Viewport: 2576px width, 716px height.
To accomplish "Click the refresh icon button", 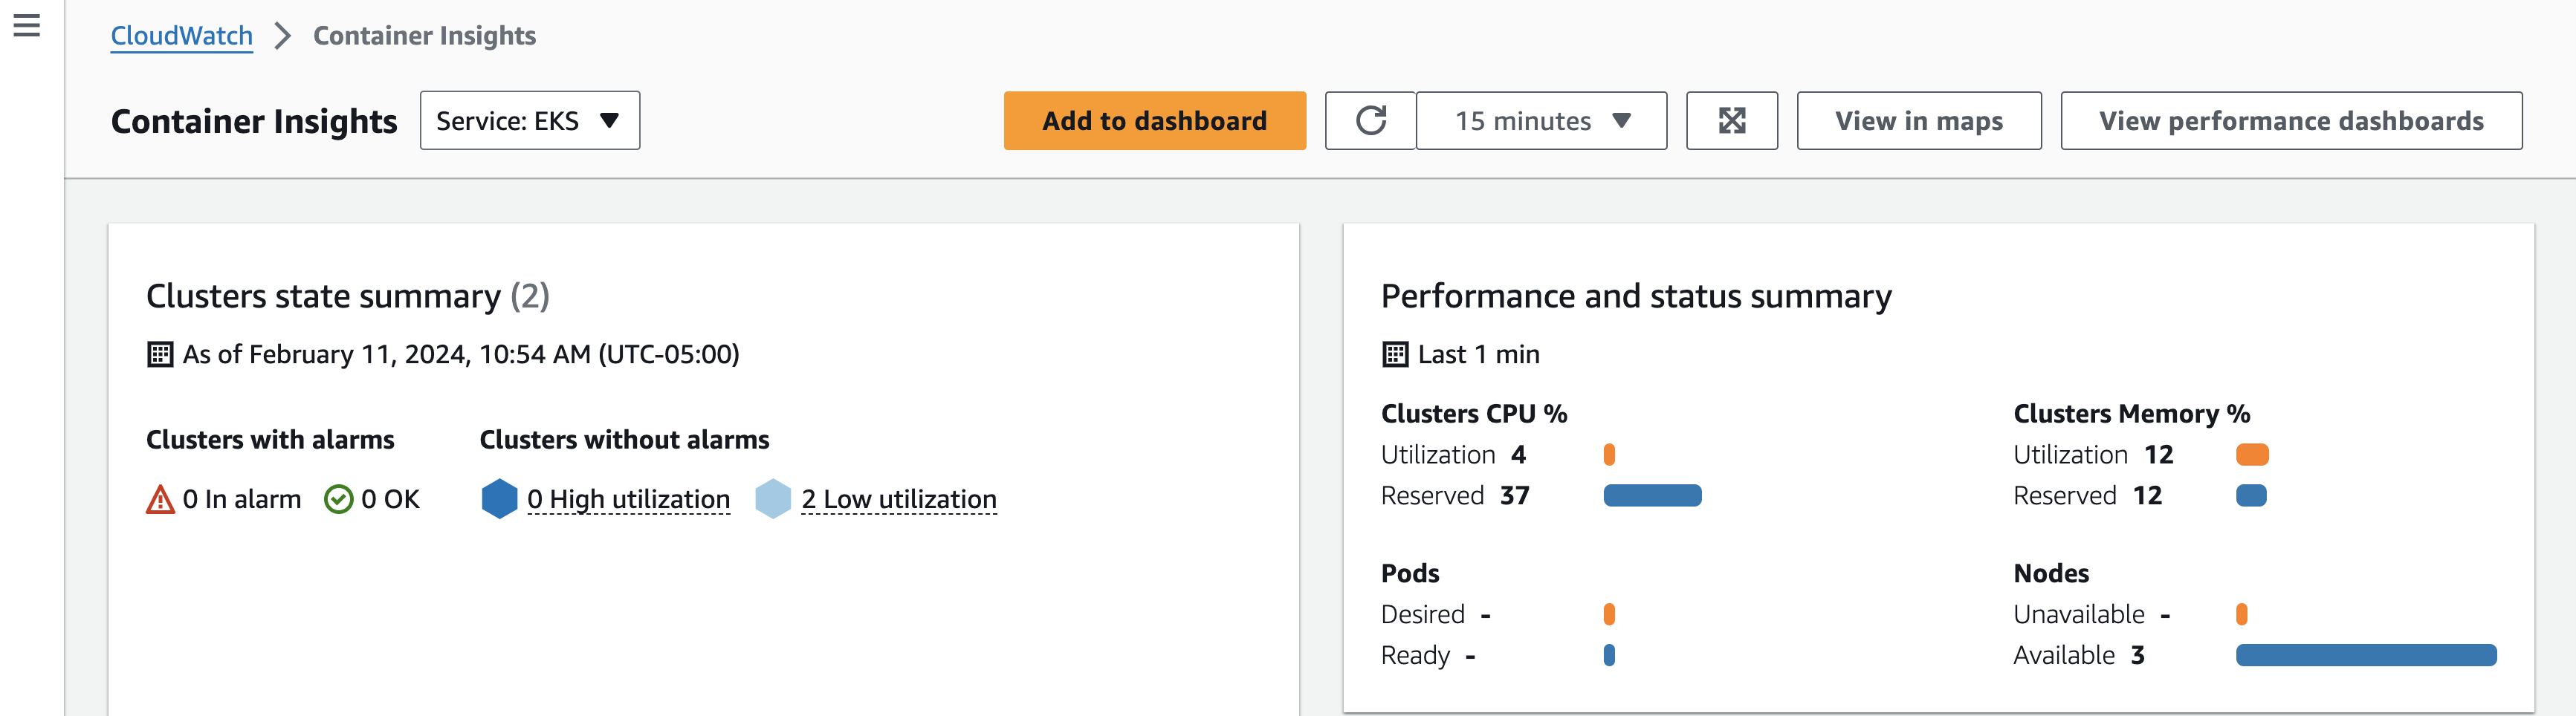I will pos(1370,121).
